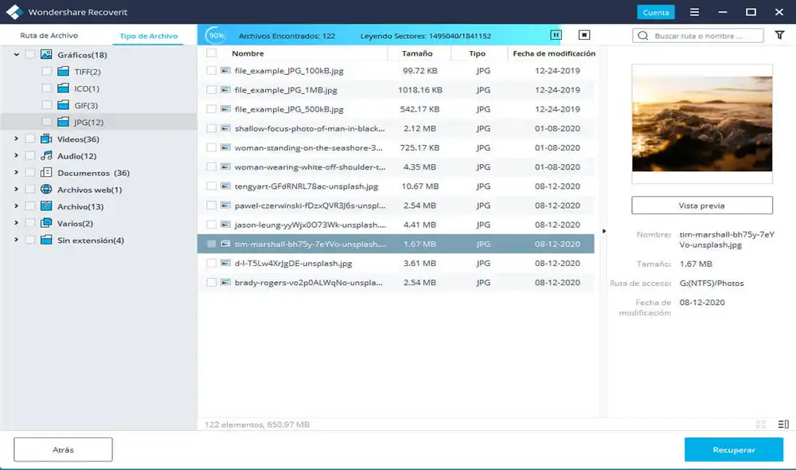Click the Videos(36) category icon
Image resolution: width=796 pixels, height=470 pixels.
point(46,139)
